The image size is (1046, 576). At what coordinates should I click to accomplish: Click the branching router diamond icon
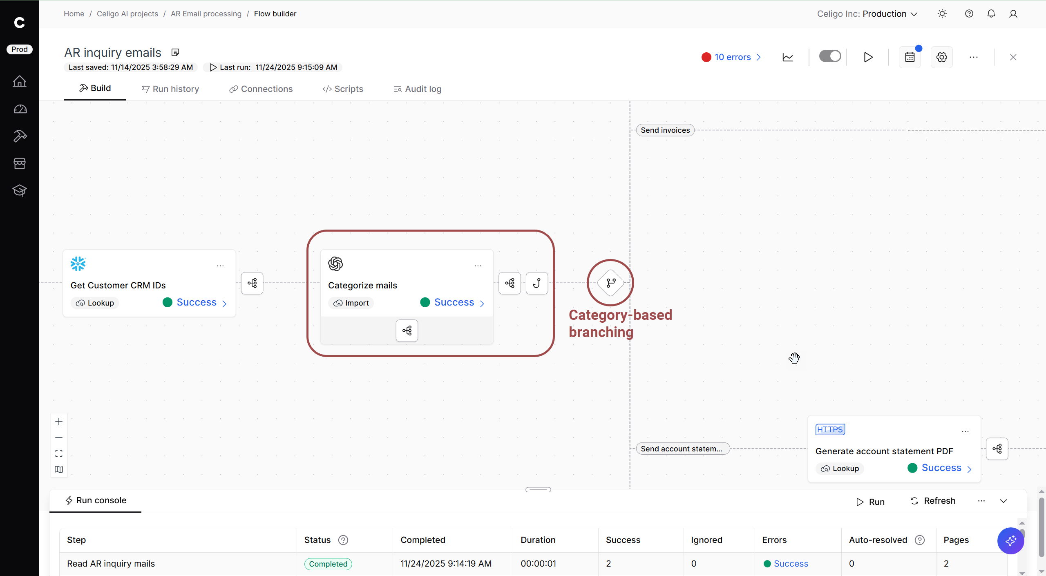(x=610, y=283)
